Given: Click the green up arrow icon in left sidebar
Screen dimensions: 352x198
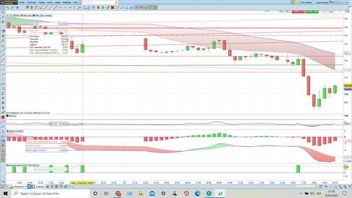Looking at the screenshot, I should point(3,108).
